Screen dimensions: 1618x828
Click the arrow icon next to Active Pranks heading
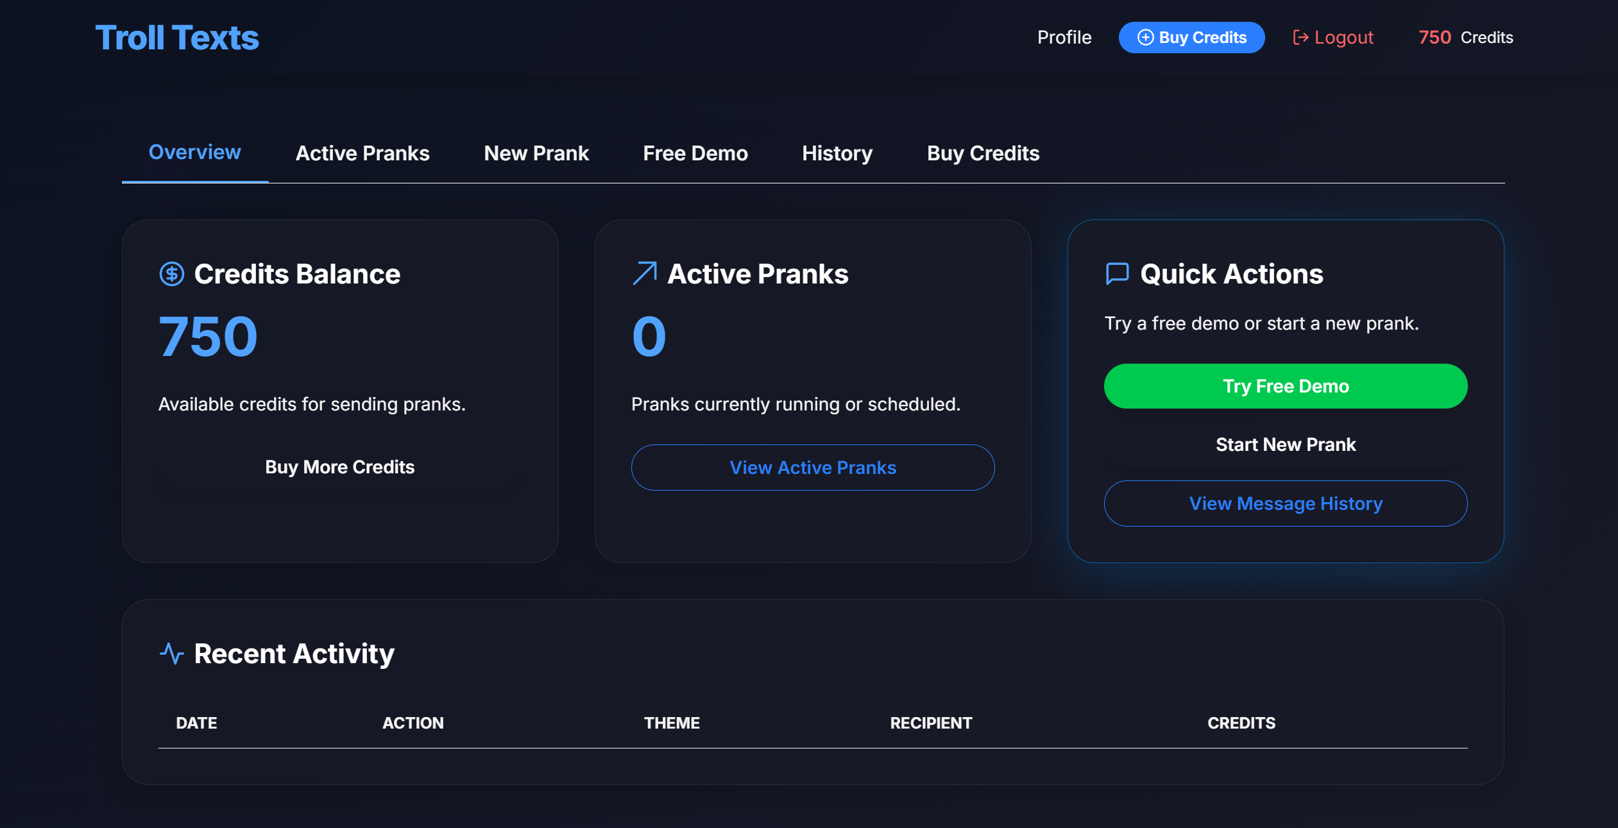645,273
